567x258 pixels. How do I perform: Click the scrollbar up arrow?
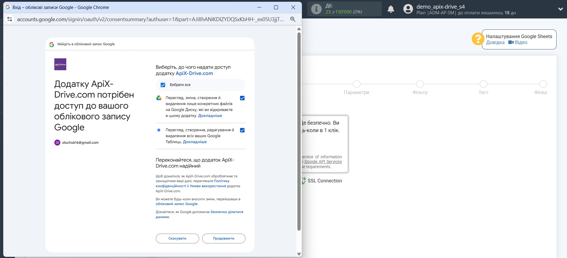pos(299,29)
